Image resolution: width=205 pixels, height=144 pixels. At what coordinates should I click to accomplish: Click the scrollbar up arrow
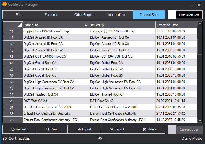point(200,24)
